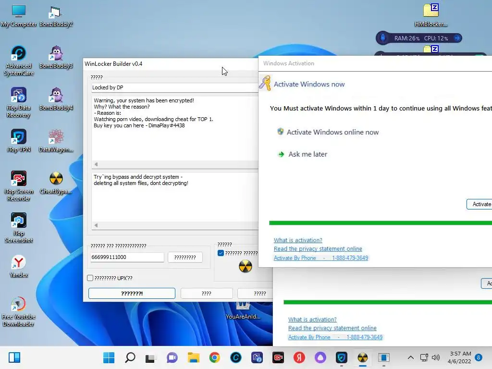
Task: Launch iTop Data Recovery shortcut
Action: [19, 102]
